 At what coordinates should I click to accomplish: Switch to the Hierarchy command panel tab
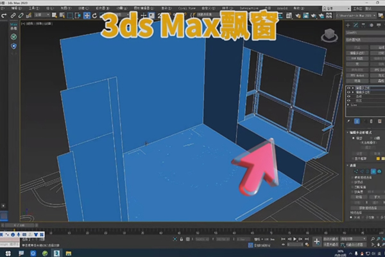pos(363,25)
